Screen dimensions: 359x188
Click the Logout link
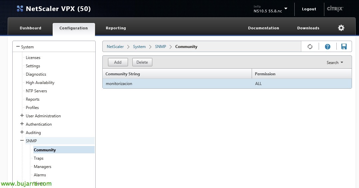click(309, 9)
